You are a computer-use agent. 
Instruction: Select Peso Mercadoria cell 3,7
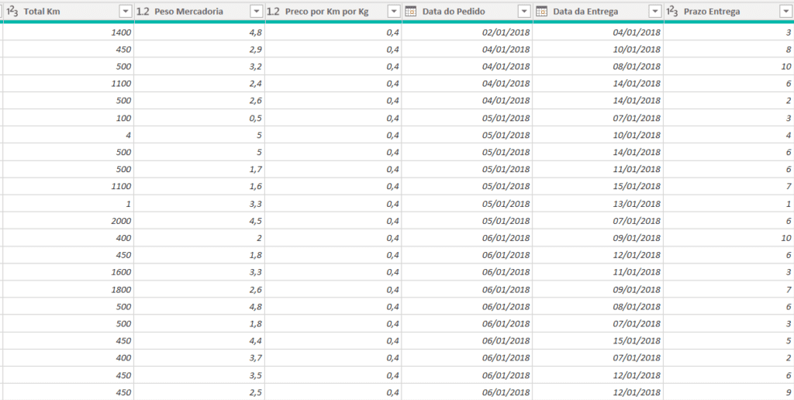pyautogui.click(x=199, y=358)
